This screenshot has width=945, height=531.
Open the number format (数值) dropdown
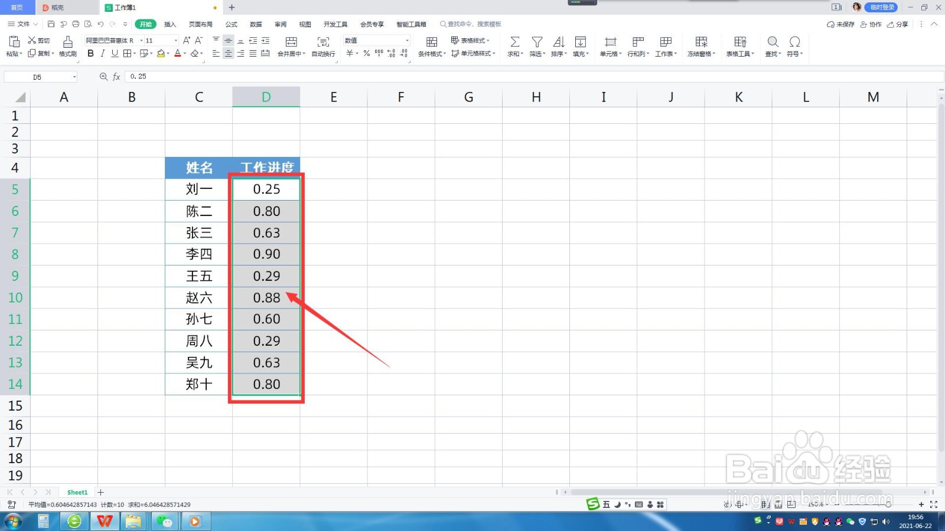(x=407, y=41)
